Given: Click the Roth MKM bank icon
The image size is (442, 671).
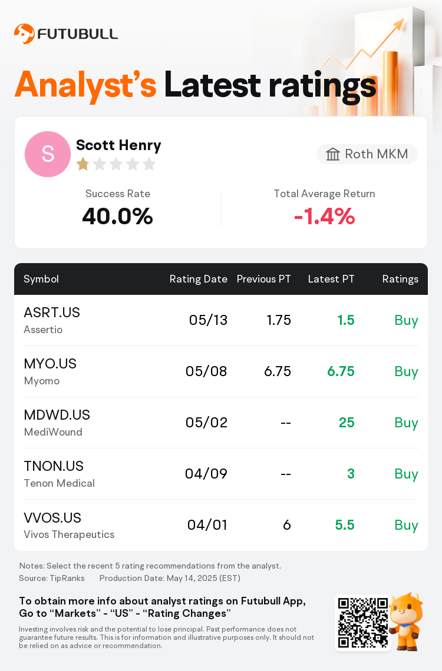Looking at the screenshot, I should click(x=332, y=154).
